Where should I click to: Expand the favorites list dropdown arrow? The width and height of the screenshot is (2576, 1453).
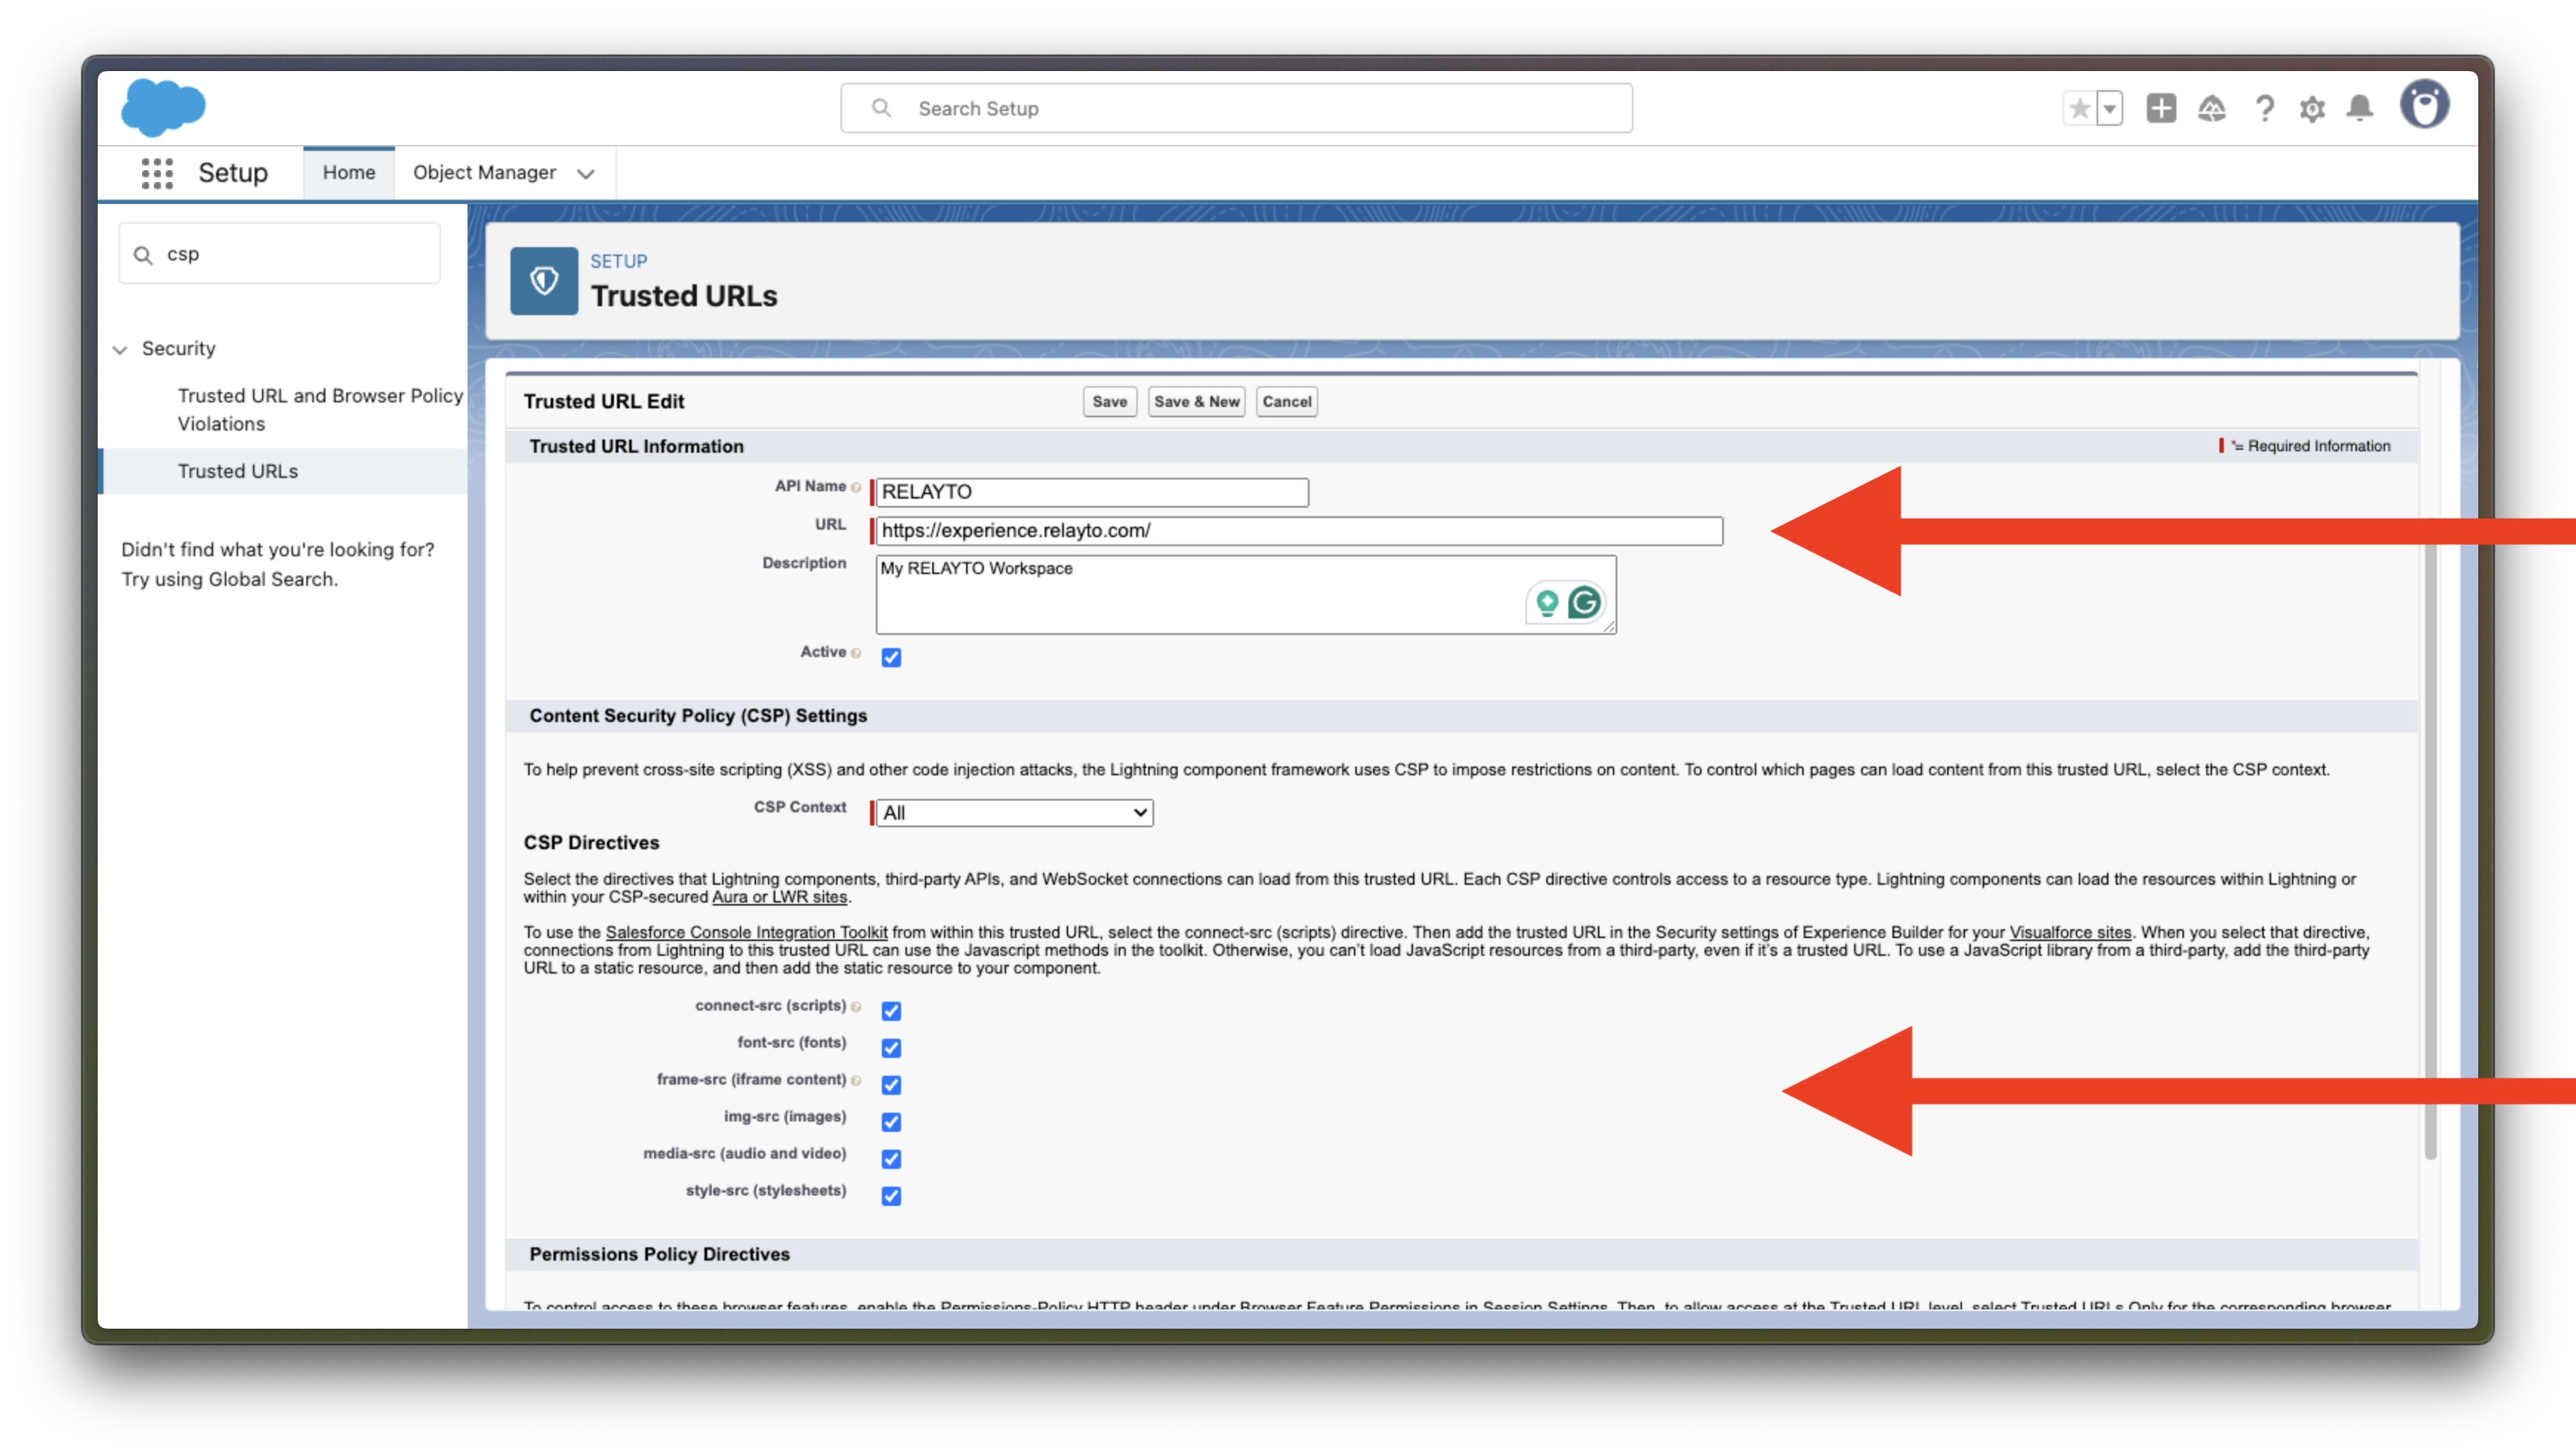(2110, 108)
